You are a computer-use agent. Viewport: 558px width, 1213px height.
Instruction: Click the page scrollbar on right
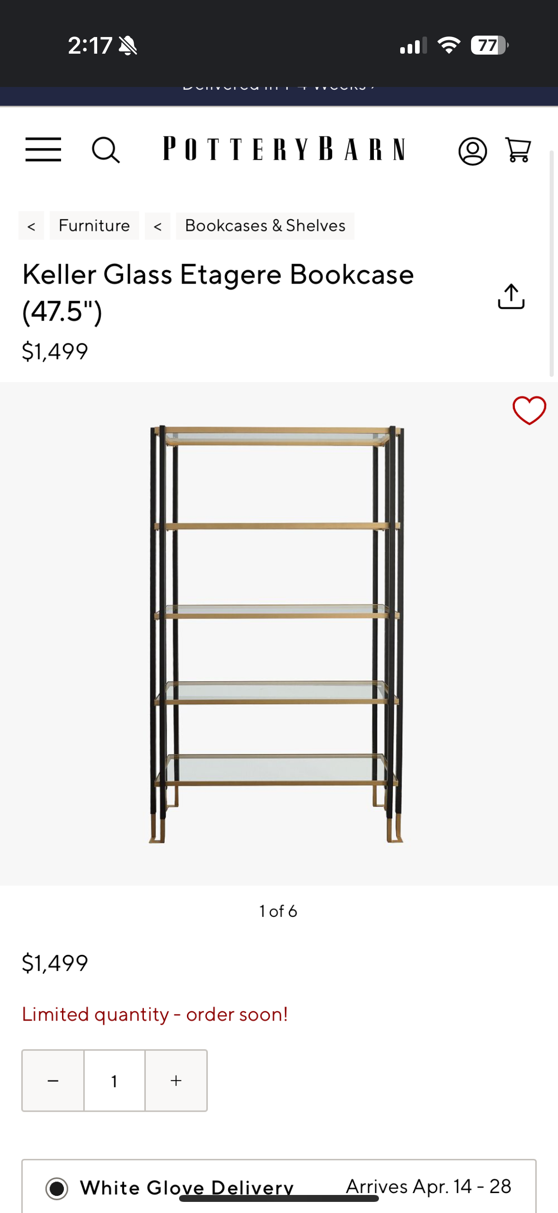[552, 264]
